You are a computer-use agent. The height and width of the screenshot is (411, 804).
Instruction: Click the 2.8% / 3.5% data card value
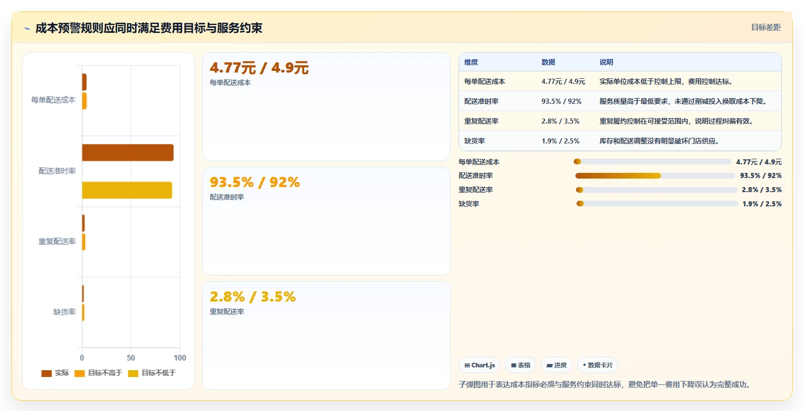click(252, 297)
